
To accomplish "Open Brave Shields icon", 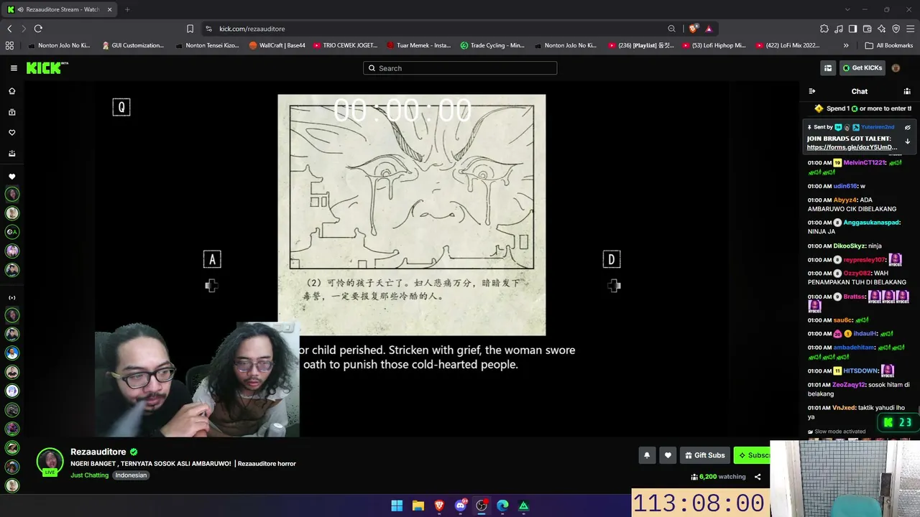I will [x=693, y=29].
